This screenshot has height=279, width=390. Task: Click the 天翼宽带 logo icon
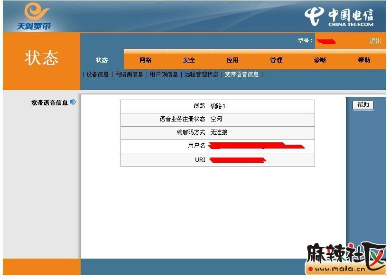tap(34, 17)
